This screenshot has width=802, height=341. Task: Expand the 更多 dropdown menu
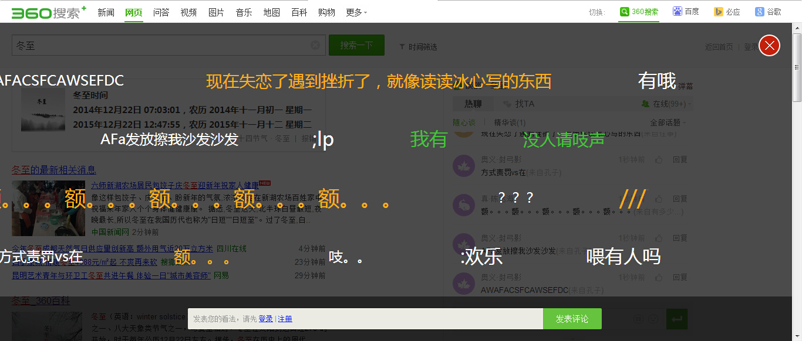point(356,12)
